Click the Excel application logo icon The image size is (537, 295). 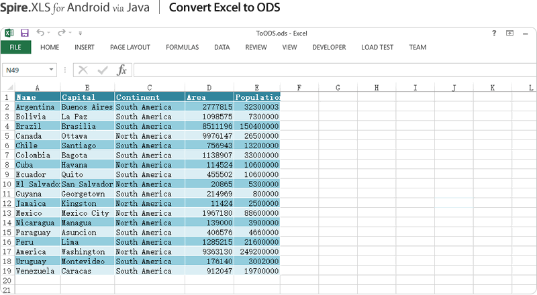pyautogui.click(x=9, y=33)
